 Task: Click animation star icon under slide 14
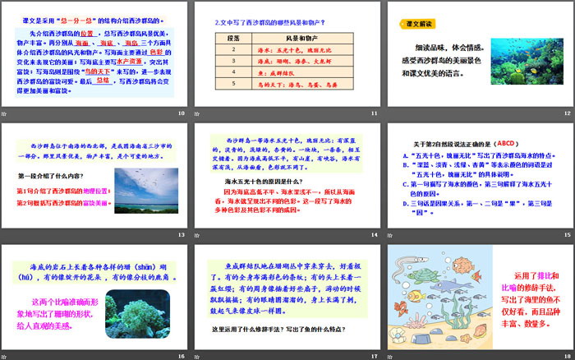click(197, 235)
